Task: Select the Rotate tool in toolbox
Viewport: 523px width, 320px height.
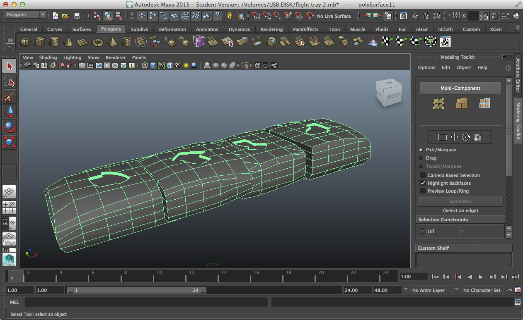Action: [x=9, y=127]
